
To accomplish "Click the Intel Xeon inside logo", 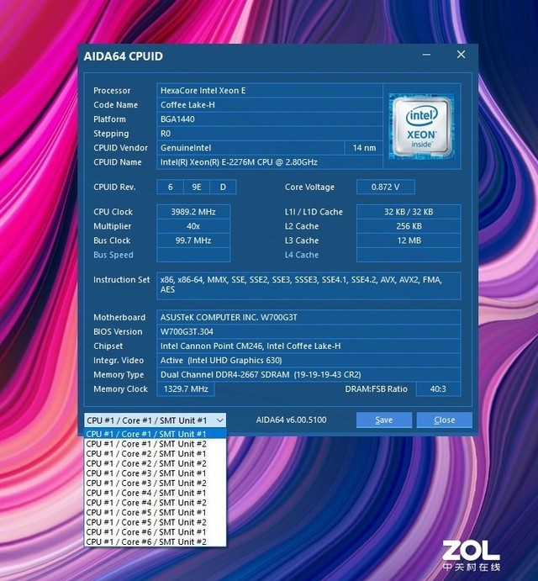I will point(422,127).
